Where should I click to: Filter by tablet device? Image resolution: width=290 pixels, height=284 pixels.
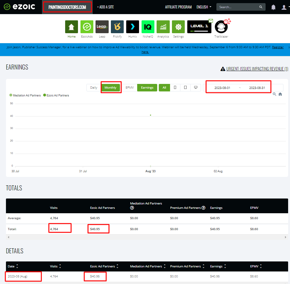185,88
